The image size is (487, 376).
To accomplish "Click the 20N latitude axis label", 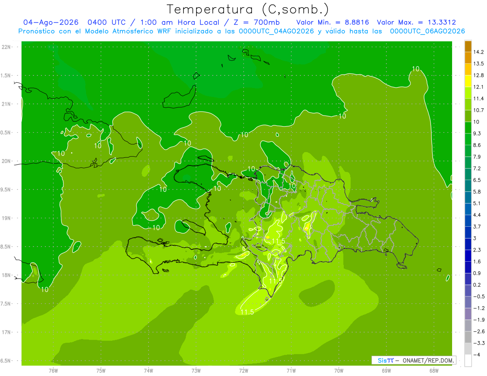I will click(6, 161).
